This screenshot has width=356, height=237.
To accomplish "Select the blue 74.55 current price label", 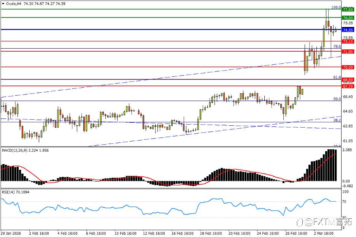I will click(348, 30).
